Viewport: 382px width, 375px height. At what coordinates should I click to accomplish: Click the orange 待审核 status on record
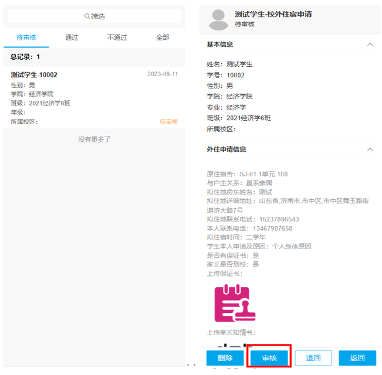click(168, 122)
